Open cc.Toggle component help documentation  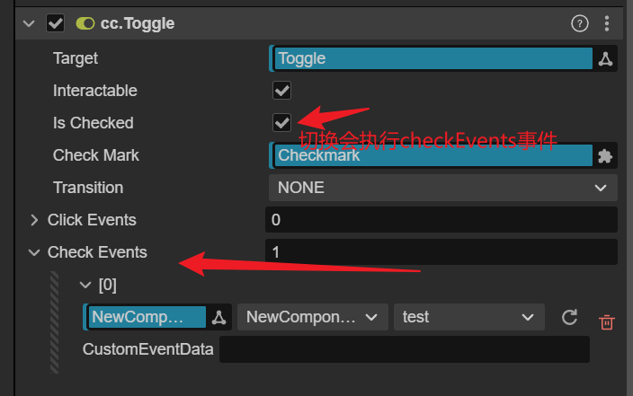click(580, 23)
